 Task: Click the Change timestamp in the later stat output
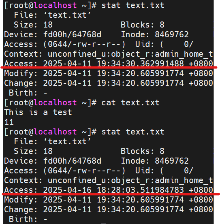pyautogui.click(x=128, y=209)
